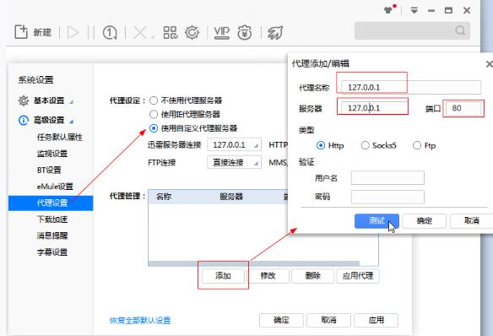Delete task with the X toolbar icon
This screenshot has width=493, height=336.
140,32
